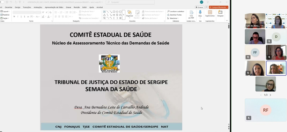Open the Designer pane
287x132 pixels.
(x=220, y=14)
